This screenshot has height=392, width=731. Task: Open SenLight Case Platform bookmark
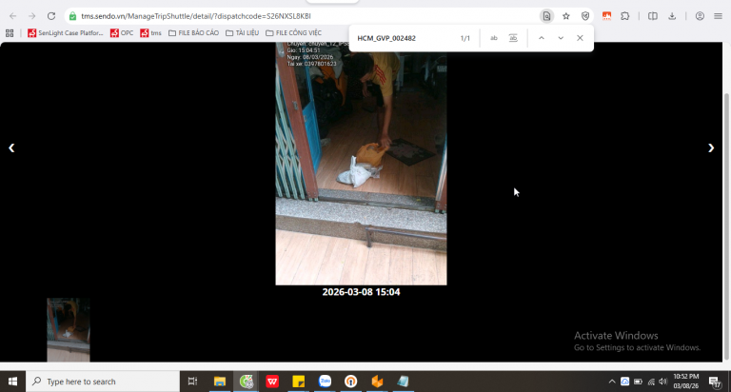pyautogui.click(x=66, y=33)
